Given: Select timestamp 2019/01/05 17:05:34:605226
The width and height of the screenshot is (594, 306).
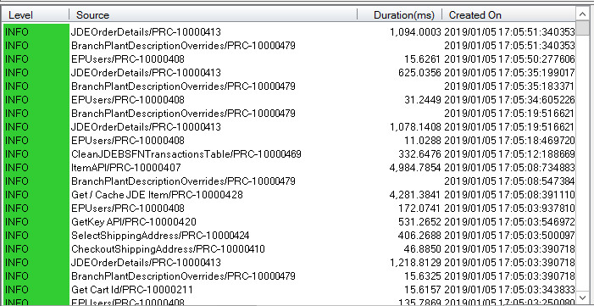Looking at the screenshot, I should [509, 100].
